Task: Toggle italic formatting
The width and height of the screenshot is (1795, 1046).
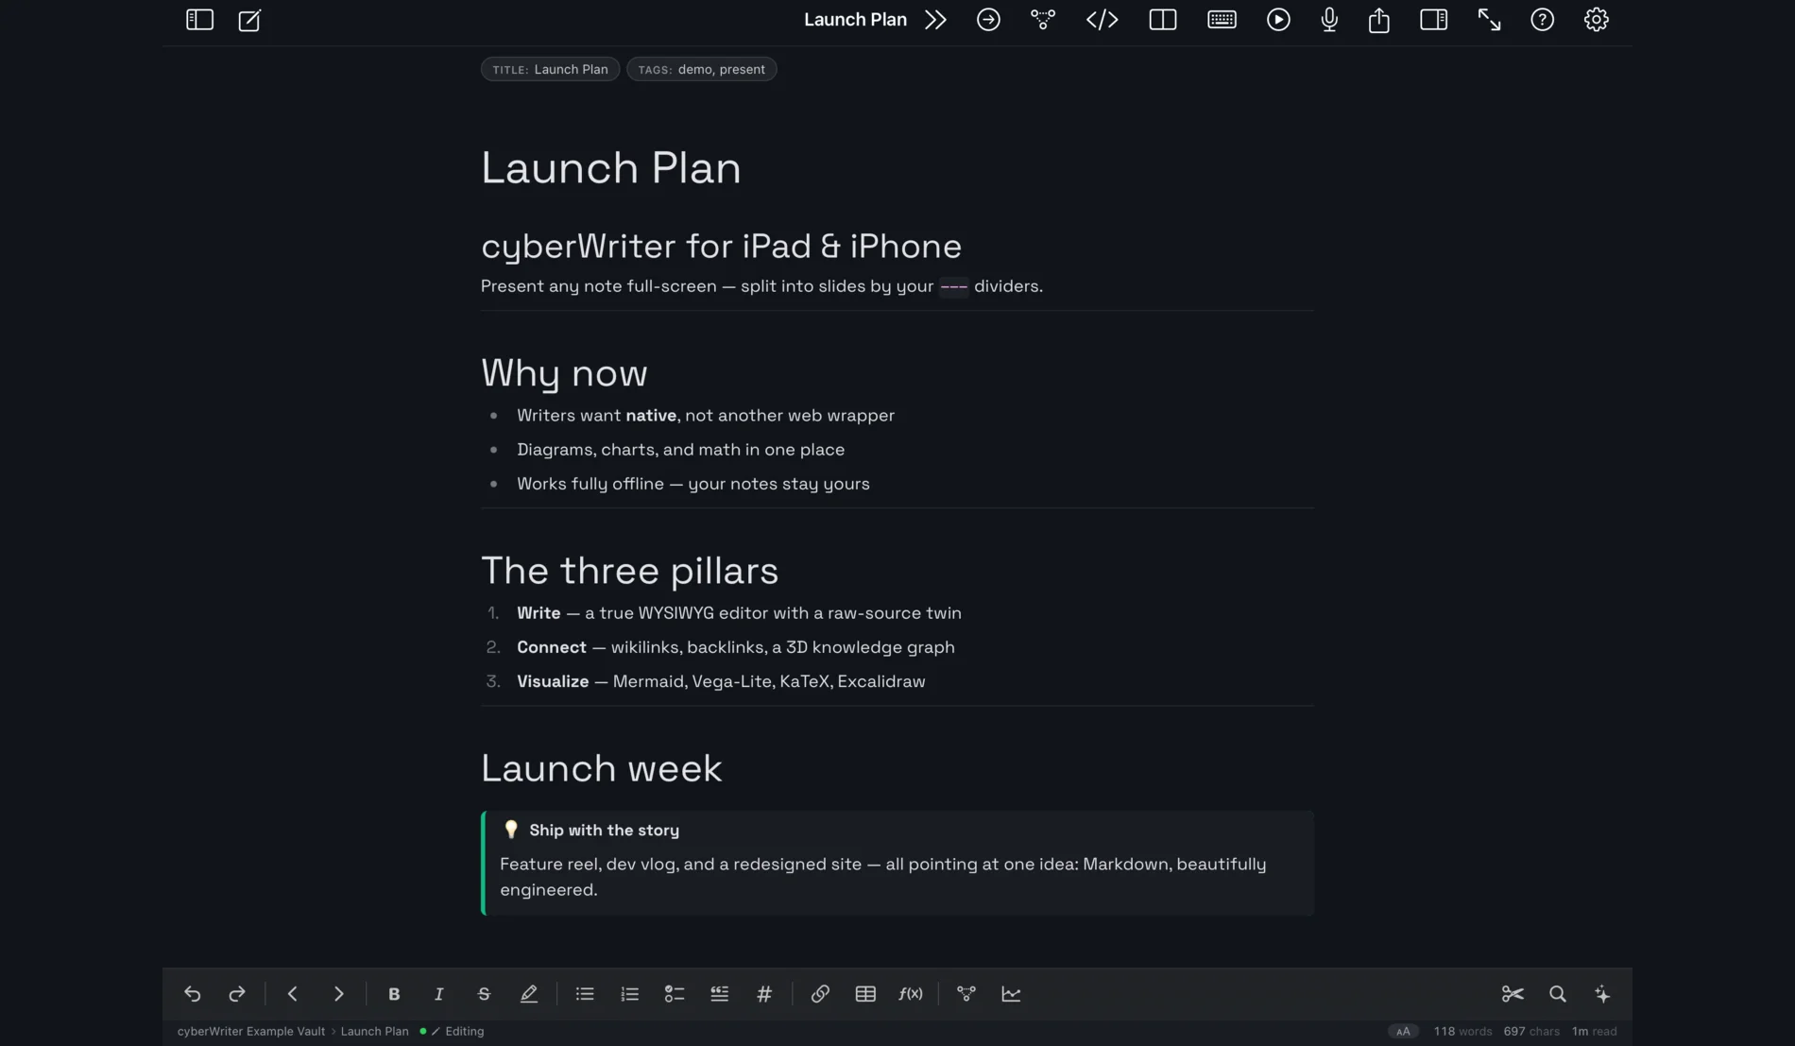Action: coord(438,994)
